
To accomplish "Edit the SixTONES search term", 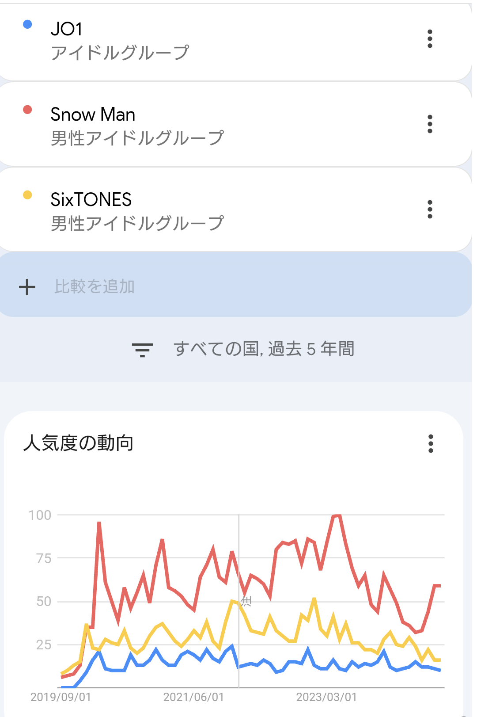I will tap(91, 200).
